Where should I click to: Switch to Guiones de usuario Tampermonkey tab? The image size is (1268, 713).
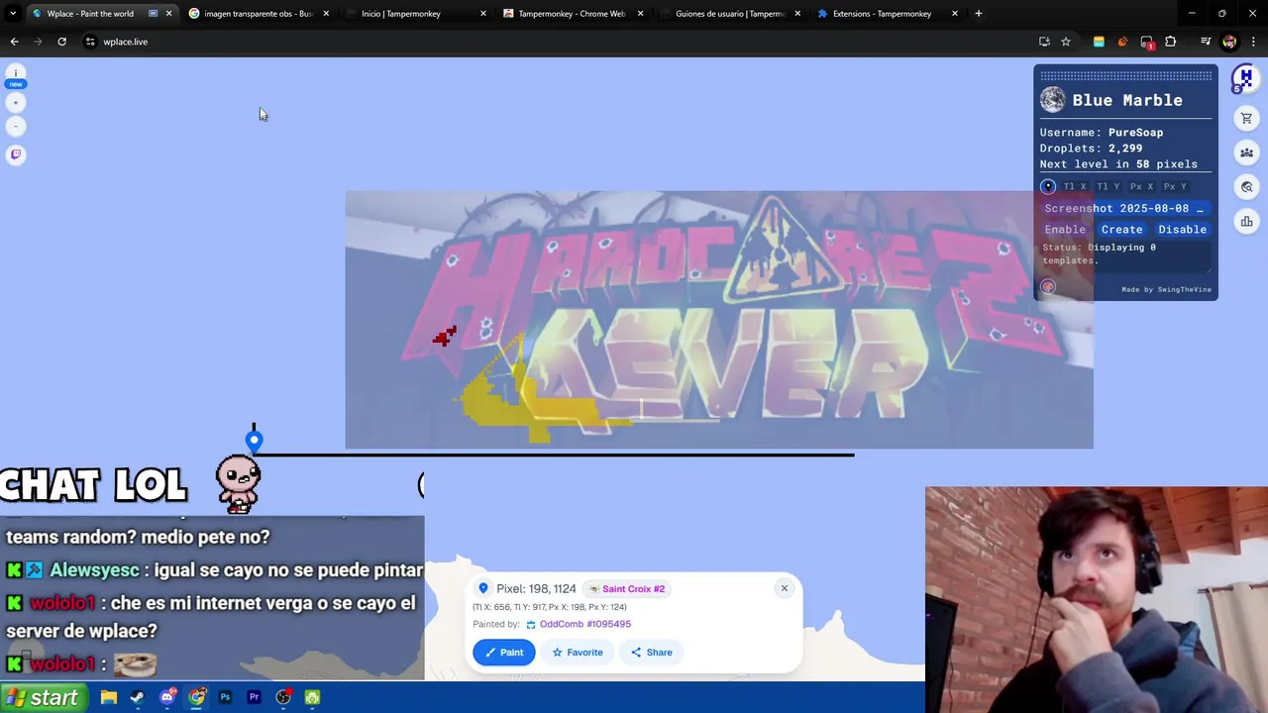point(730,14)
